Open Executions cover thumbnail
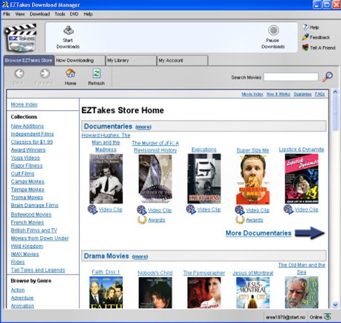341x323 pixels. click(204, 179)
